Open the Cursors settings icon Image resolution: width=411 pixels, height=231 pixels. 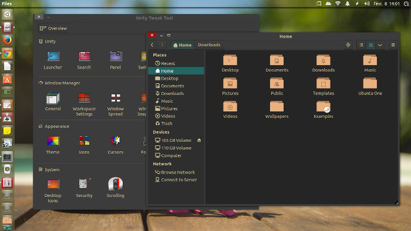pos(116,141)
